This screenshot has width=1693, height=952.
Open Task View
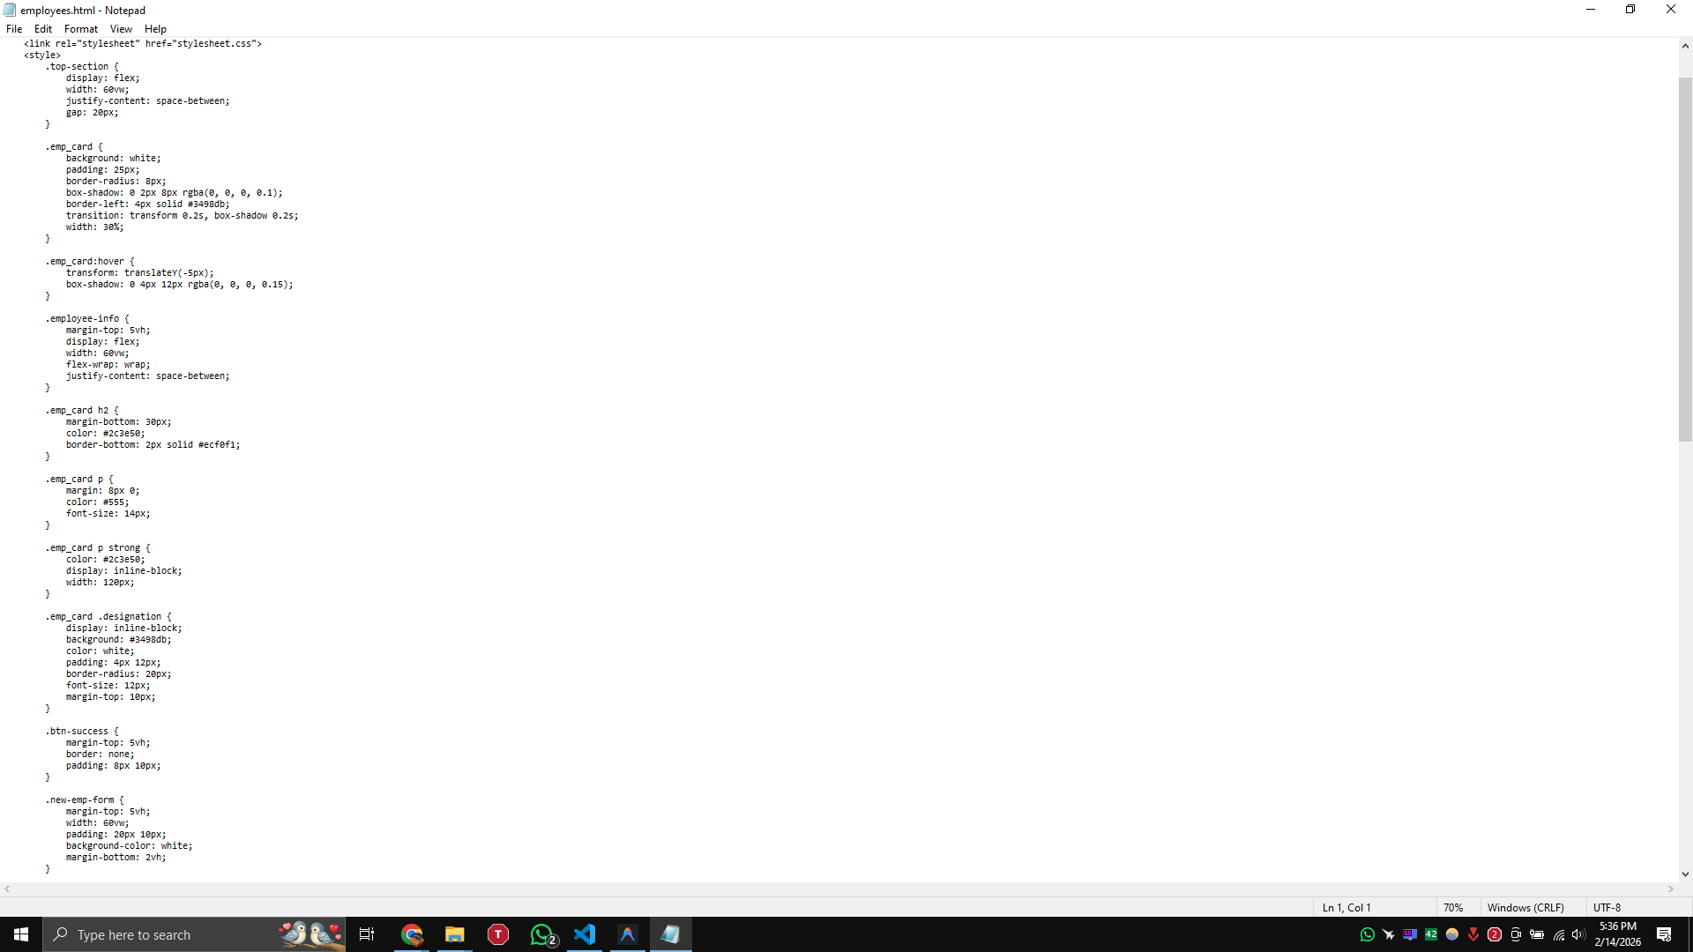pyautogui.click(x=366, y=934)
